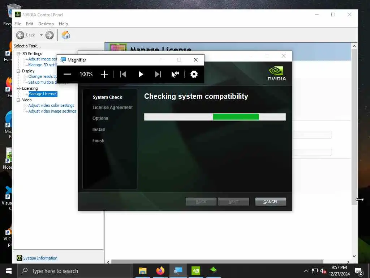Click the Windows Start button
The image size is (370, 278).
pyautogui.click(x=9, y=271)
